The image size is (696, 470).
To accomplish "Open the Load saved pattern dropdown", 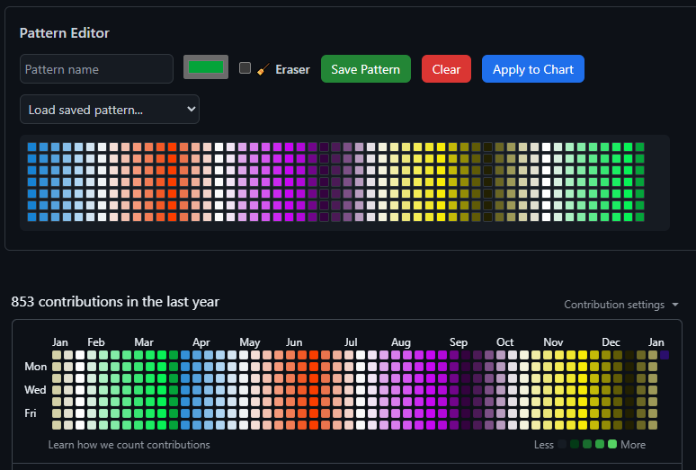I will (110, 110).
